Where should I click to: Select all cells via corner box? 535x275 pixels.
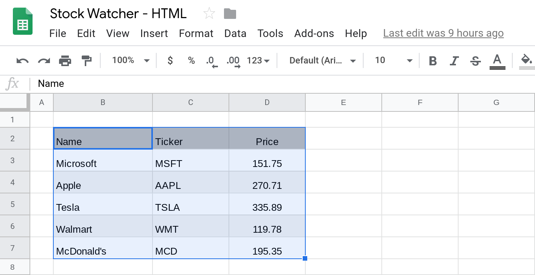pyautogui.click(x=15, y=102)
